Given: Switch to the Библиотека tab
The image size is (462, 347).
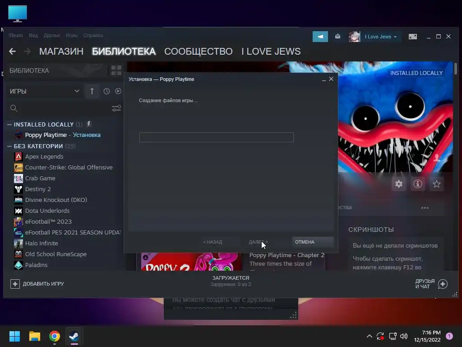Looking at the screenshot, I should (x=124, y=52).
